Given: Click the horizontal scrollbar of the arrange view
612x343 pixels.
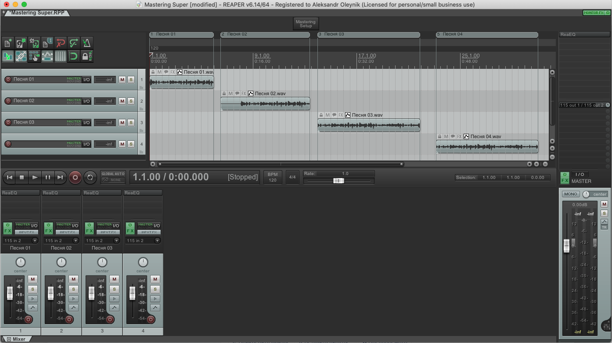Looking at the screenshot, I should (x=281, y=164).
